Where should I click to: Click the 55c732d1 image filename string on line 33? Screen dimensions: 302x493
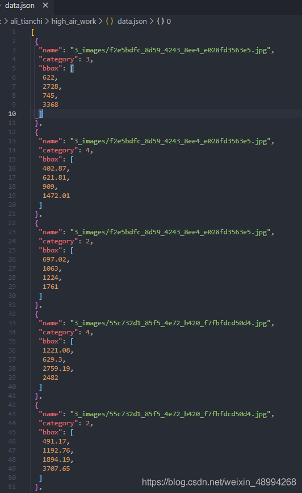[x=172, y=323]
